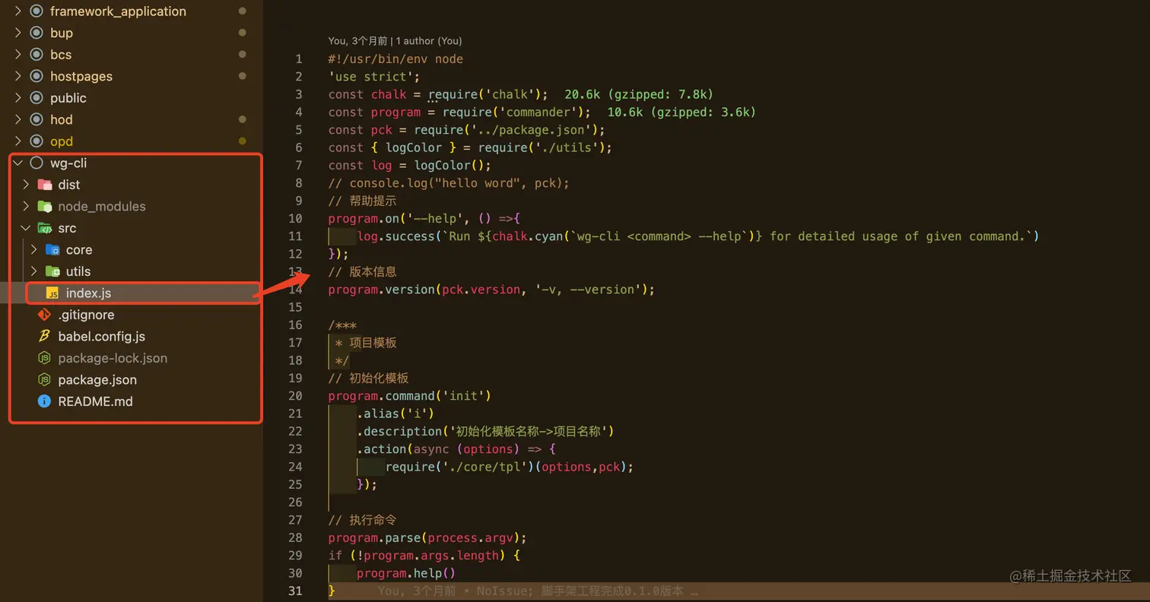The image size is (1150, 602).
Task: Click the hostpages root circle icon
Action: 36,76
